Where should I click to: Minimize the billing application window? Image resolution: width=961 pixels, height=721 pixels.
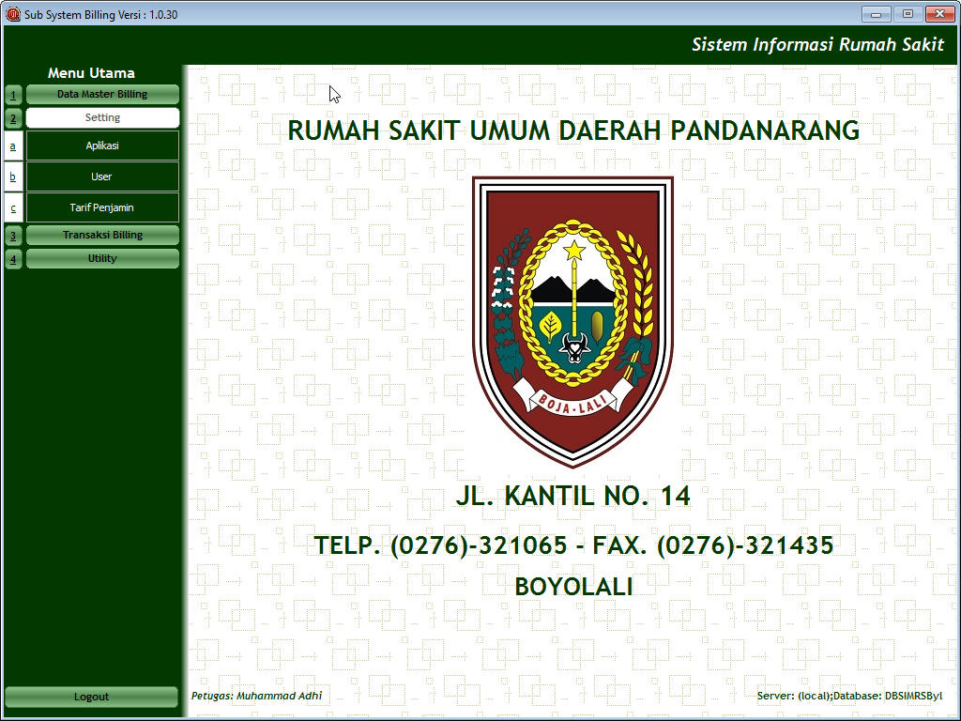tap(877, 13)
